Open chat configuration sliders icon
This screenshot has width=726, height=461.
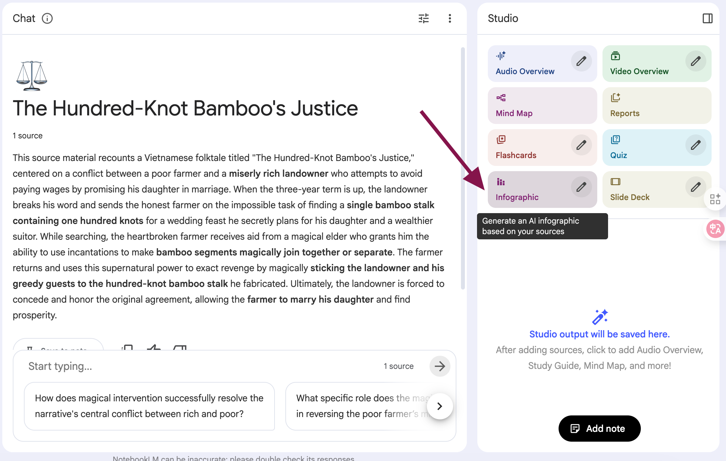pos(424,18)
